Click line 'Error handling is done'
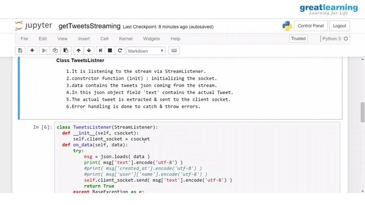365x205 pixels. [133, 106]
